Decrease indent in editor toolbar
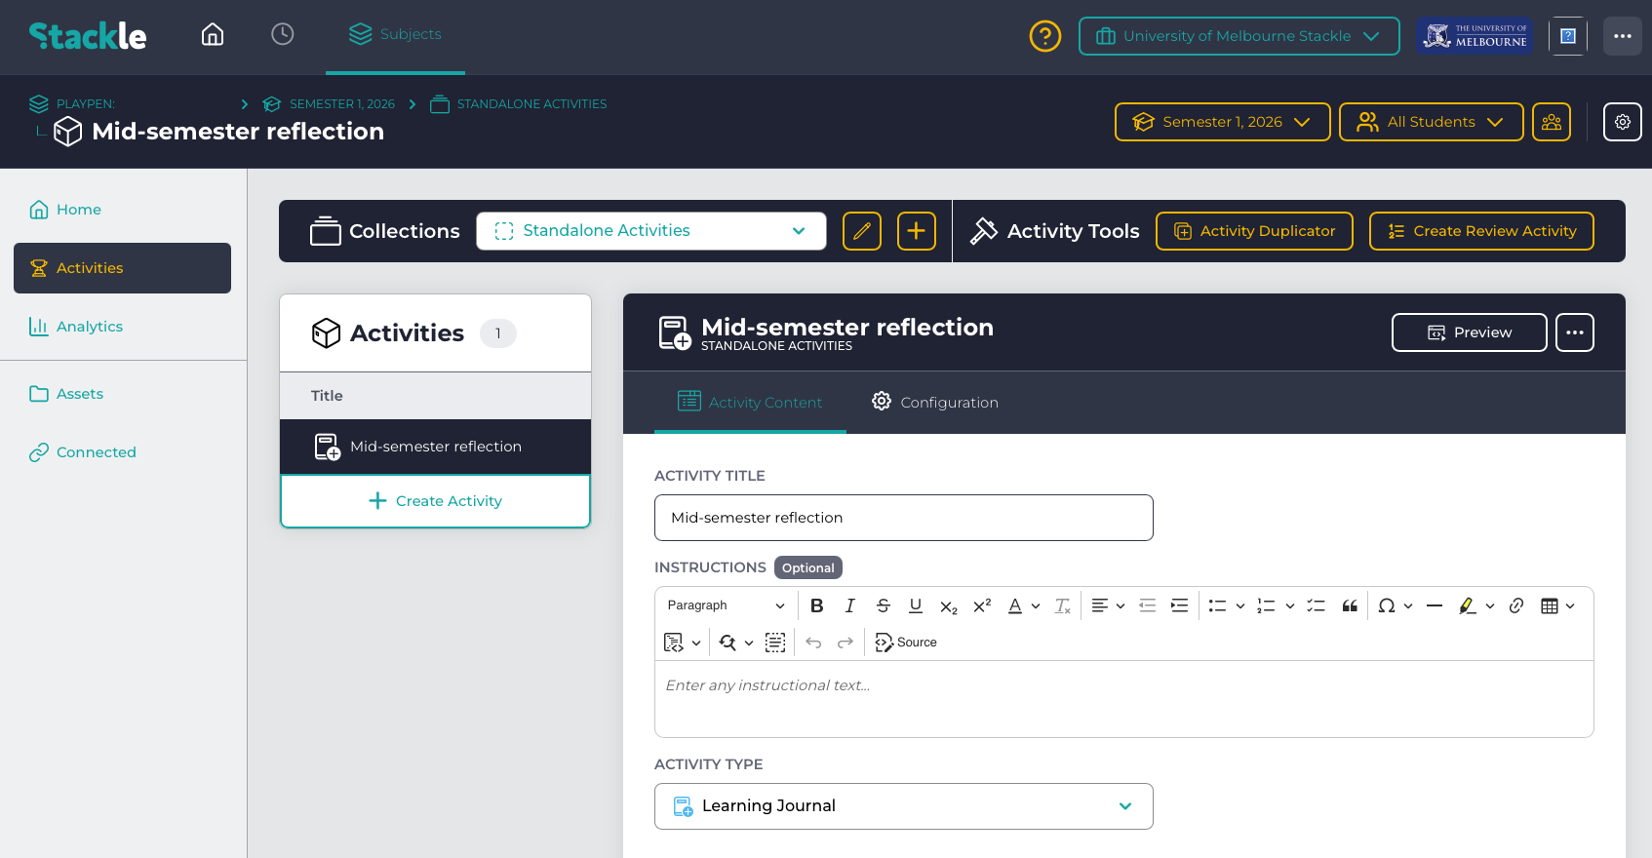The width and height of the screenshot is (1652, 858). [1148, 605]
